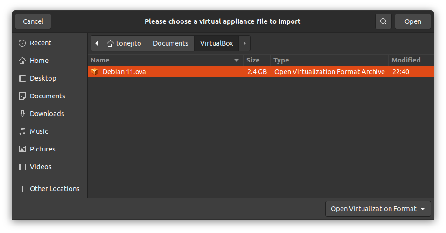Click the Desktop icon in sidebar
Image resolution: width=446 pixels, height=233 pixels.
(22, 78)
